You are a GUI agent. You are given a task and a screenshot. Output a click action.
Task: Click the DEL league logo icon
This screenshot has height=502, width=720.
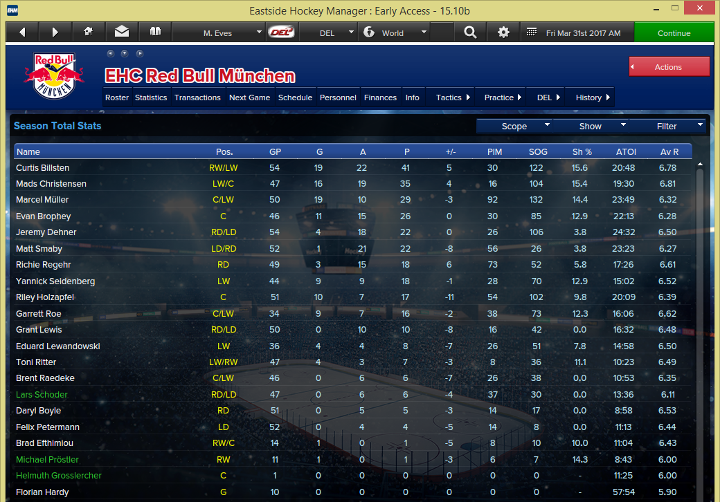[x=282, y=32]
